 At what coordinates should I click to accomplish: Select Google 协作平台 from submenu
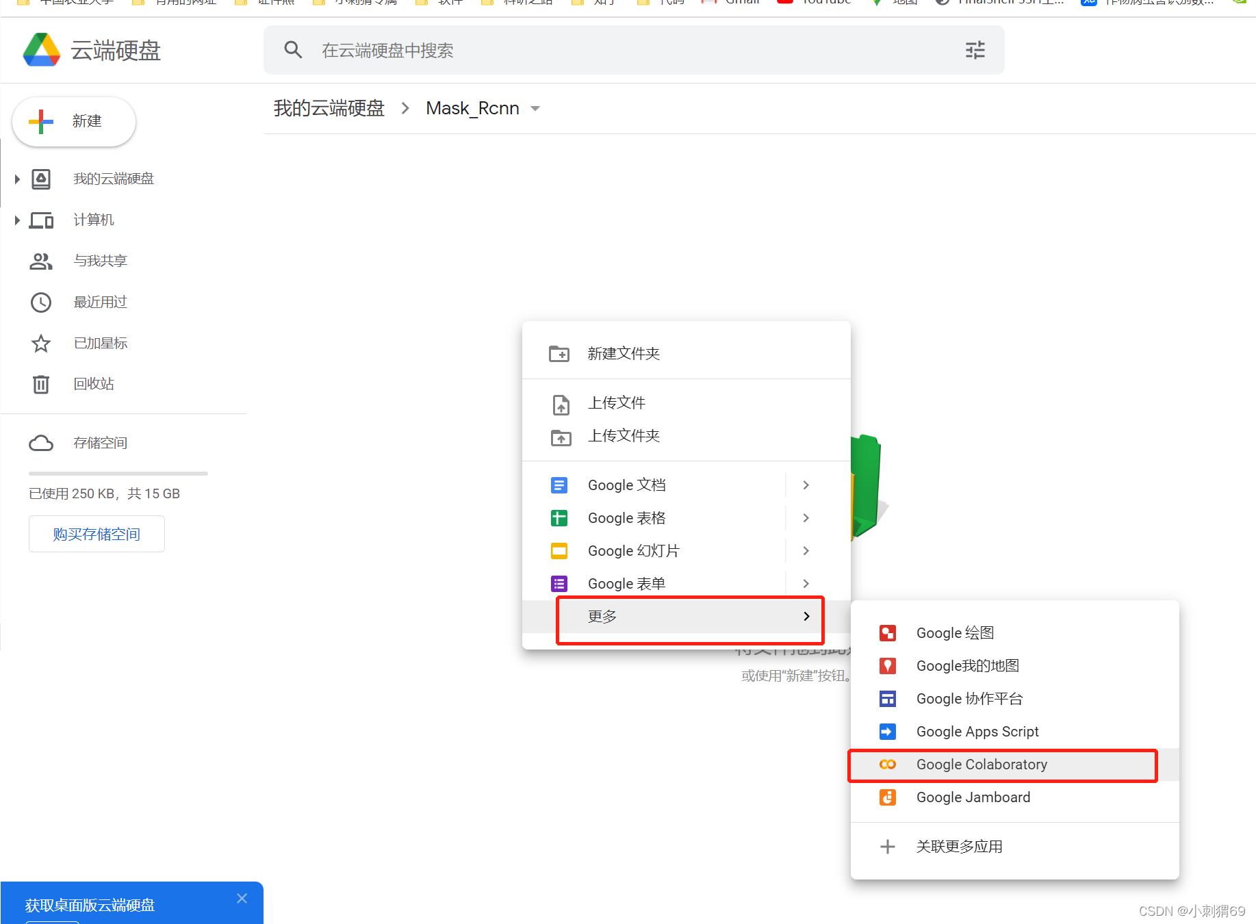(1015, 699)
